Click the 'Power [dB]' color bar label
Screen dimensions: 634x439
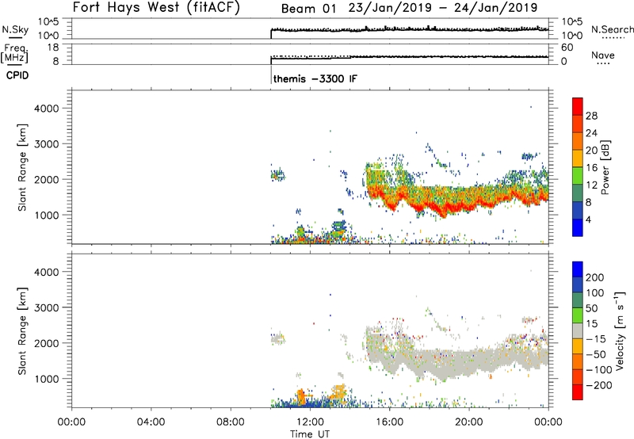pyautogui.click(x=605, y=167)
